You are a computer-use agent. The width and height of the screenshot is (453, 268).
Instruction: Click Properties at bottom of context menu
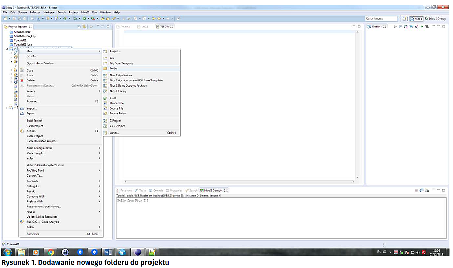[x=33, y=234]
